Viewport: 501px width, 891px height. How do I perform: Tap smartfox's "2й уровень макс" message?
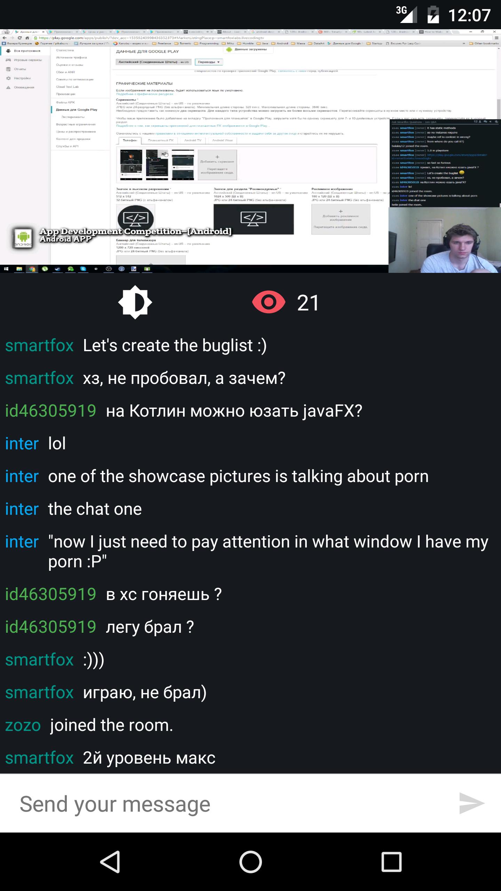pyautogui.click(x=149, y=758)
